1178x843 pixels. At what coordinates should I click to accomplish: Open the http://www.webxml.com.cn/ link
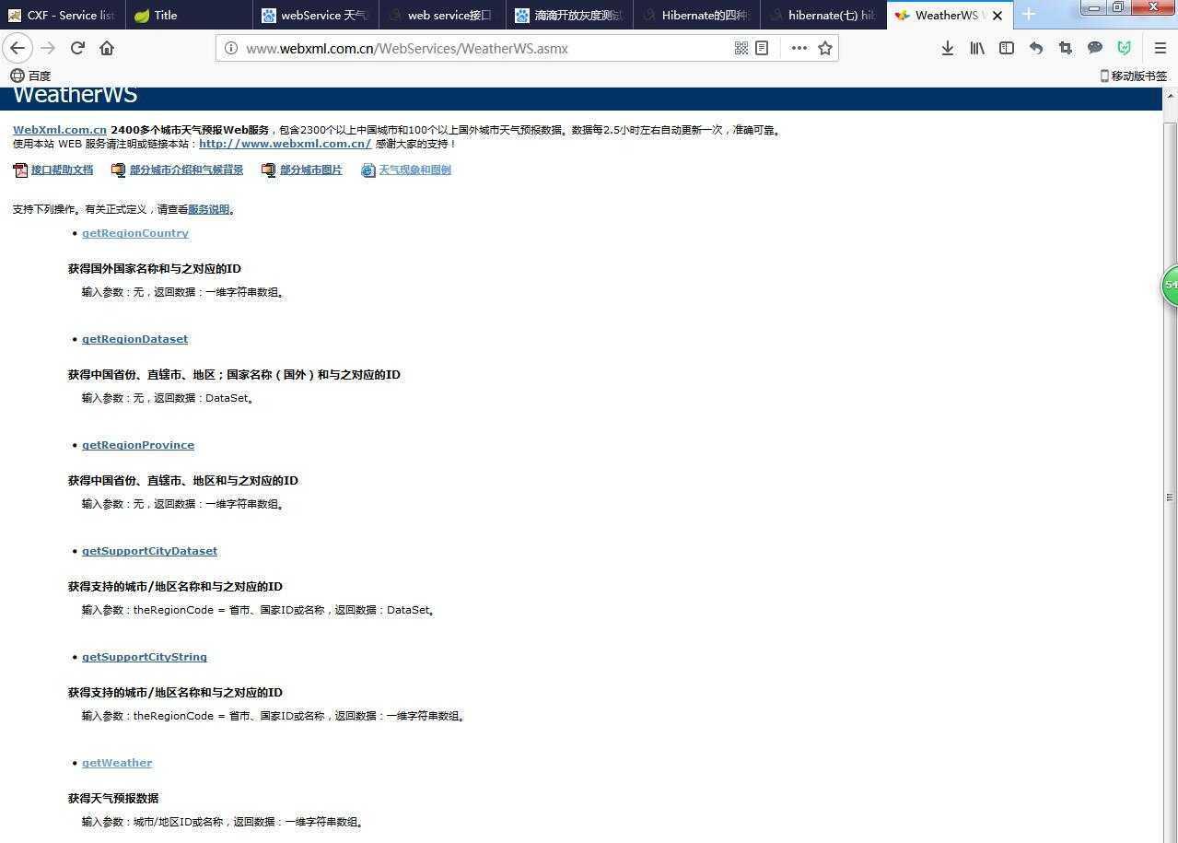(x=285, y=144)
